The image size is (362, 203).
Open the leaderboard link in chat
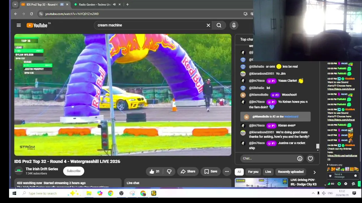pos(291,117)
